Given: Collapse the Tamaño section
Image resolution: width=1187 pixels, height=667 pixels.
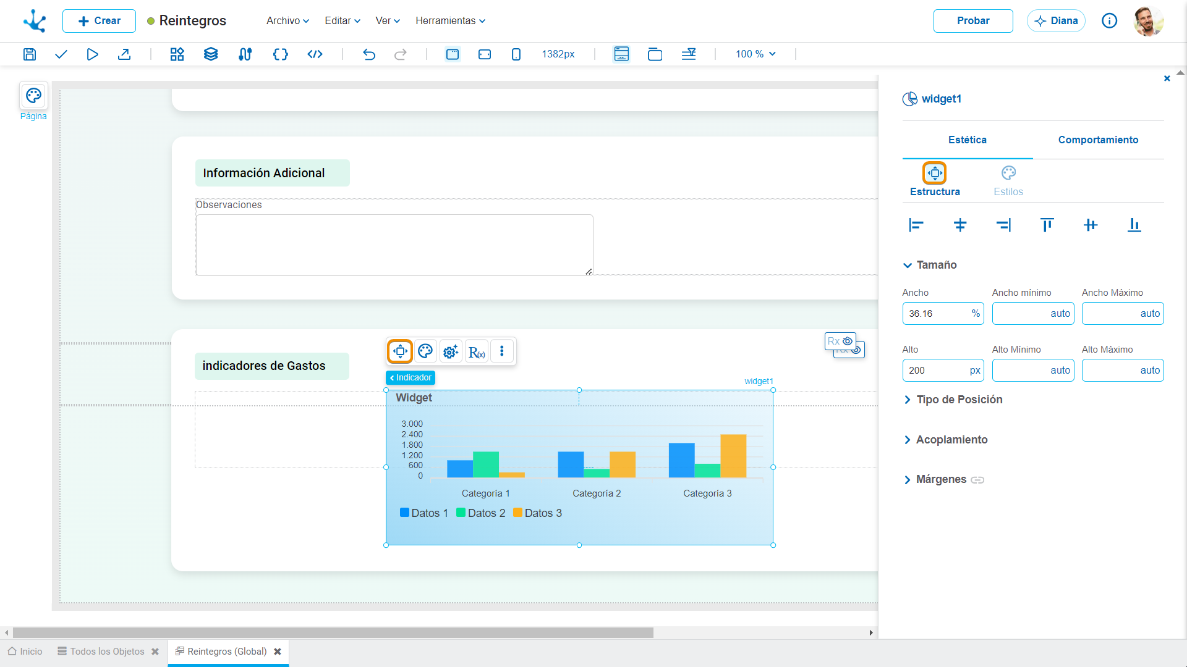Looking at the screenshot, I should pos(930,265).
